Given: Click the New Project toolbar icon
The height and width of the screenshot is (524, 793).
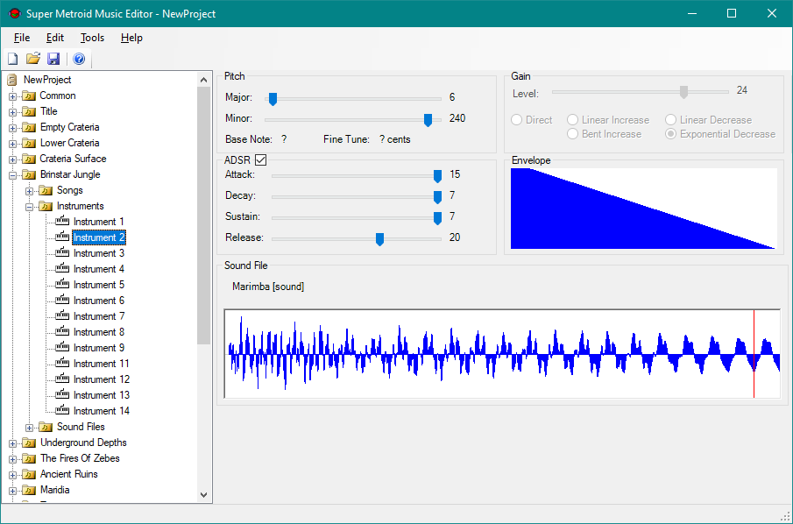Looking at the screenshot, I should click(12, 59).
